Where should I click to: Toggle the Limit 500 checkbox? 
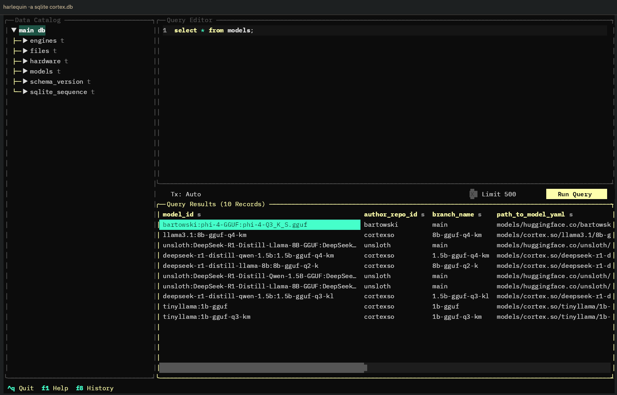tap(473, 194)
